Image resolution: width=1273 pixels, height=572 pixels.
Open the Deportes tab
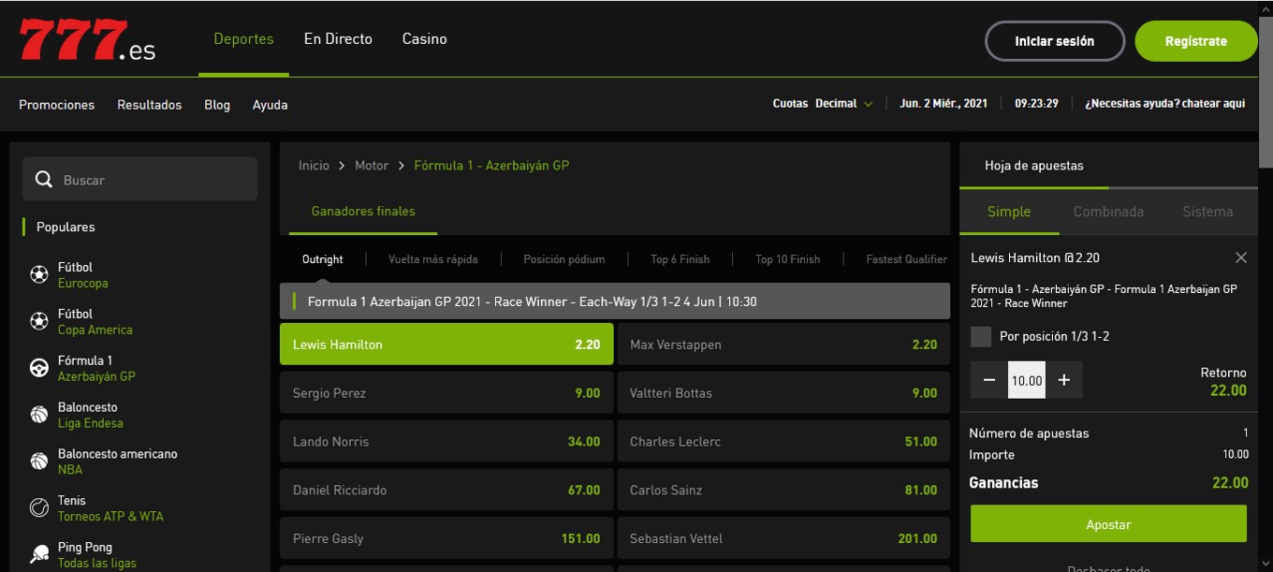(x=243, y=39)
